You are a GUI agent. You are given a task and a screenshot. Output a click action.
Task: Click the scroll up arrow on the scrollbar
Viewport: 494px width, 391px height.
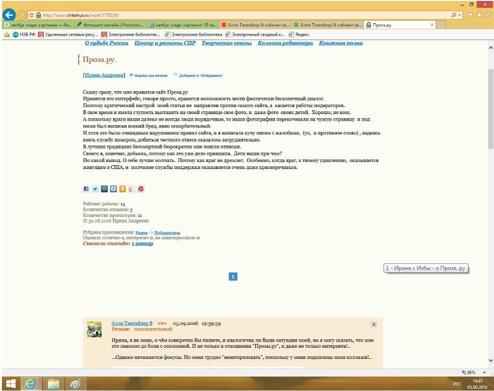click(x=491, y=48)
